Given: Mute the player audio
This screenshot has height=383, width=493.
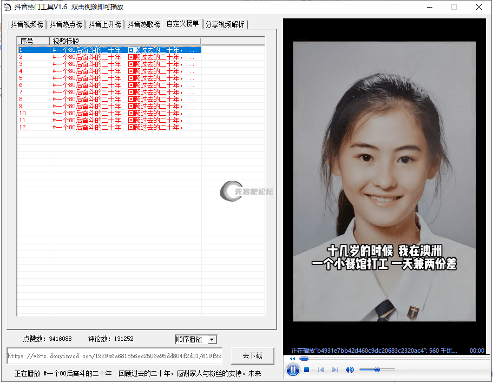Looking at the screenshot, I should (350, 370).
